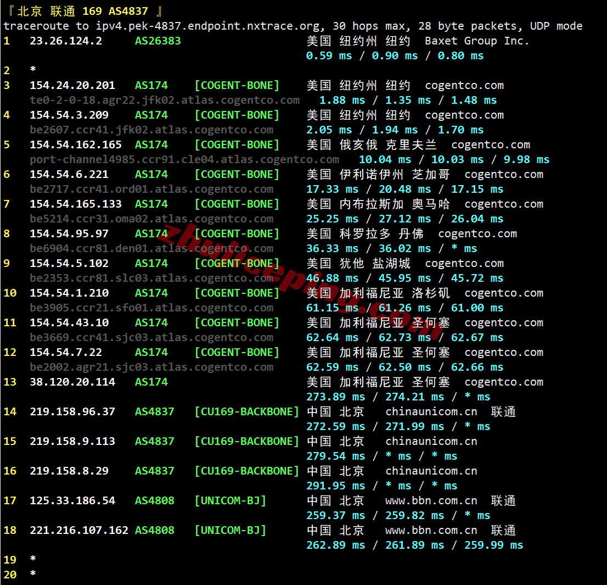
Task: Click IP 154.54.7.22 on hop 12
Action: tap(66, 352)
